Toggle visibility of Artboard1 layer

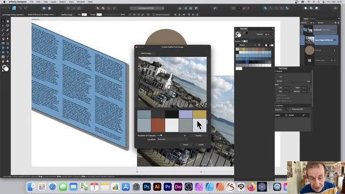pos(335,30)
